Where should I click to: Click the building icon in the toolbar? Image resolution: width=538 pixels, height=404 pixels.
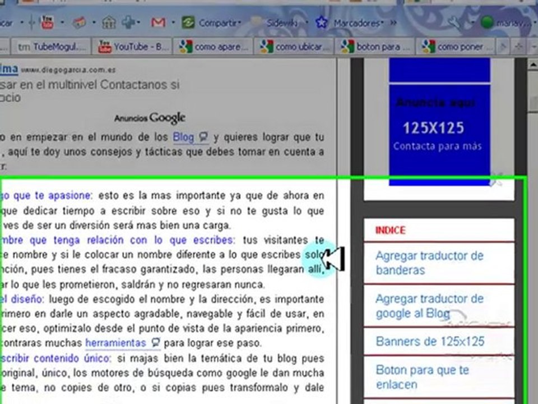(x=109, y=22)
